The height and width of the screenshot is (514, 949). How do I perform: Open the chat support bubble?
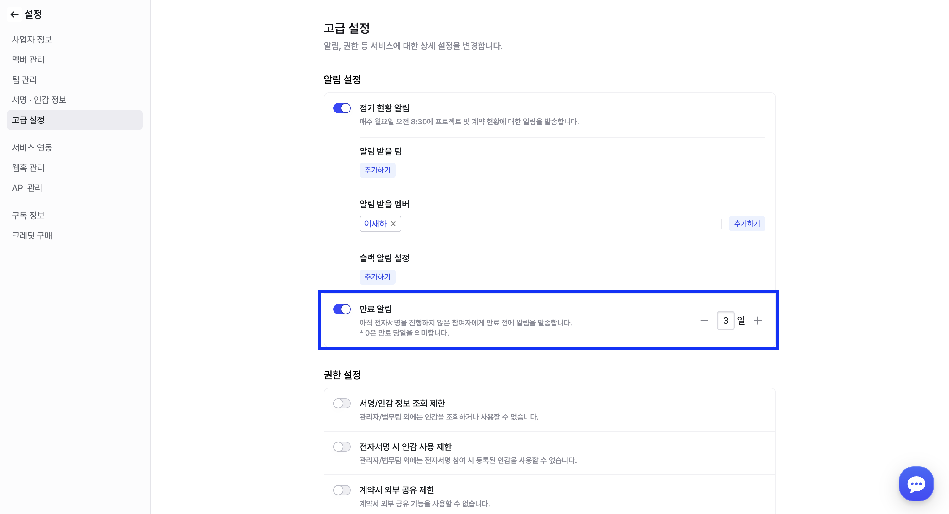click(916, 484)
